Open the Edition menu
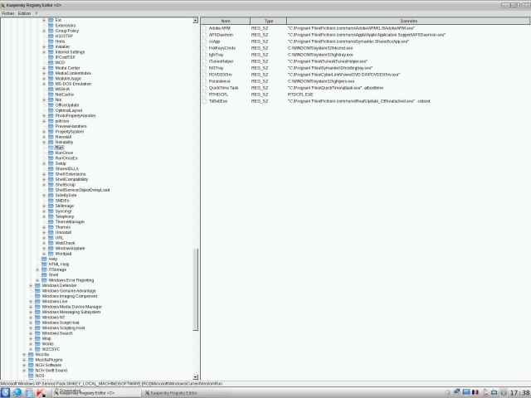Image resolution: width=531 pixels, height=398 pixels. (24, 13)
